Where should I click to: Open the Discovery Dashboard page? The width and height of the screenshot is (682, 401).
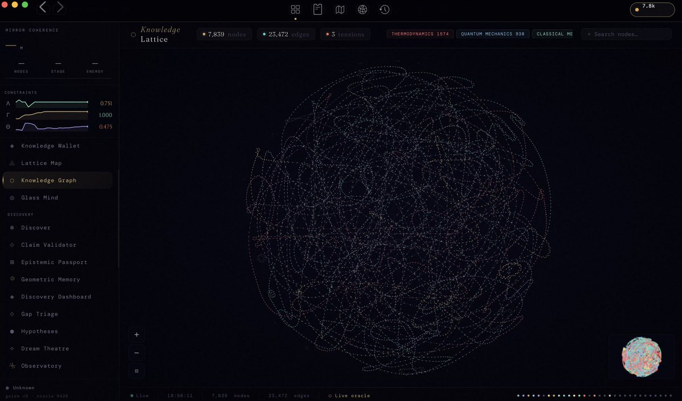(x=57, y=296)
